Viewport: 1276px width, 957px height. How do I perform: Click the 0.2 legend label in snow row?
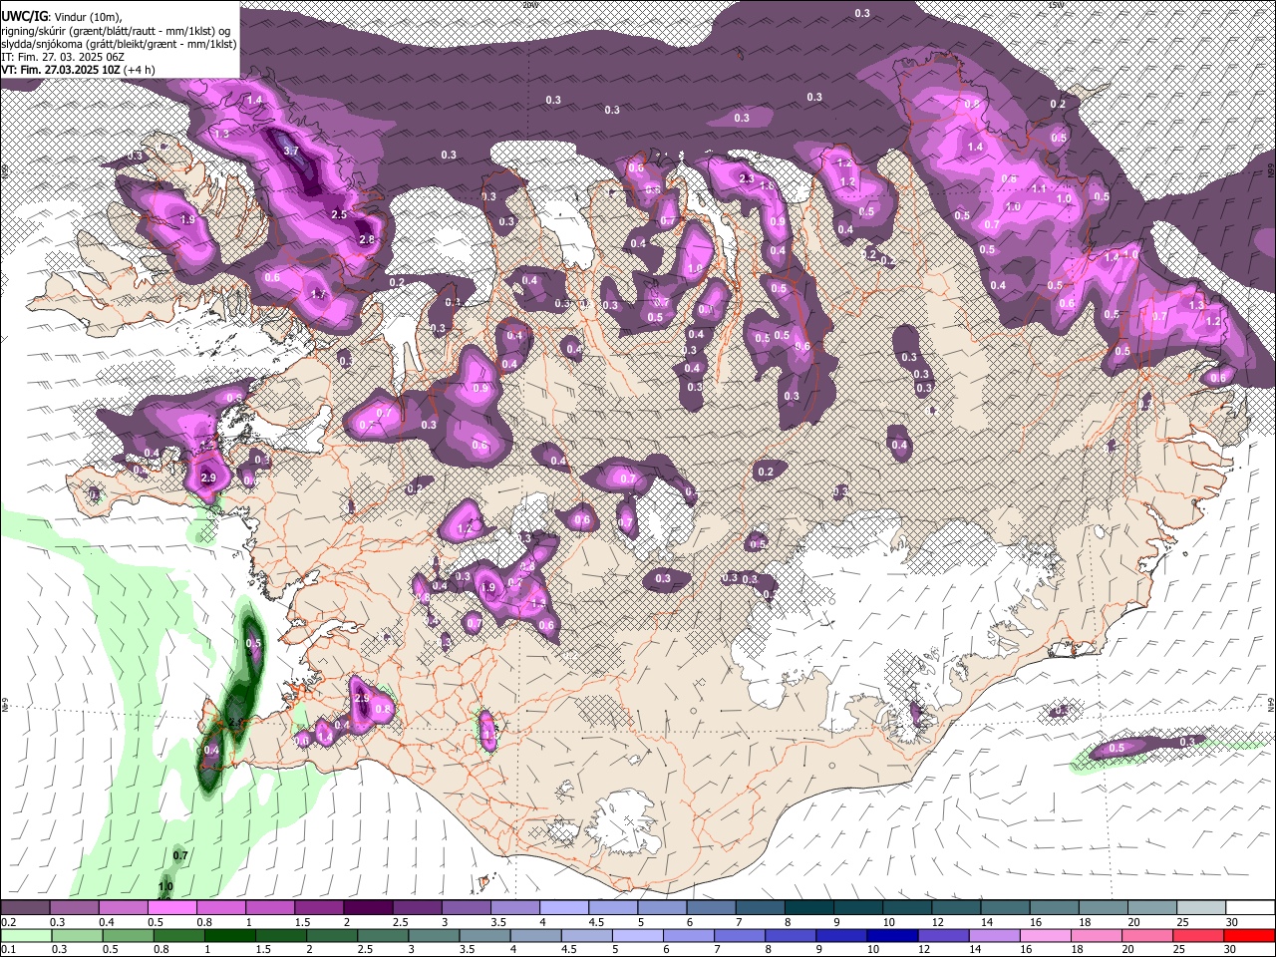click(9, 922)
